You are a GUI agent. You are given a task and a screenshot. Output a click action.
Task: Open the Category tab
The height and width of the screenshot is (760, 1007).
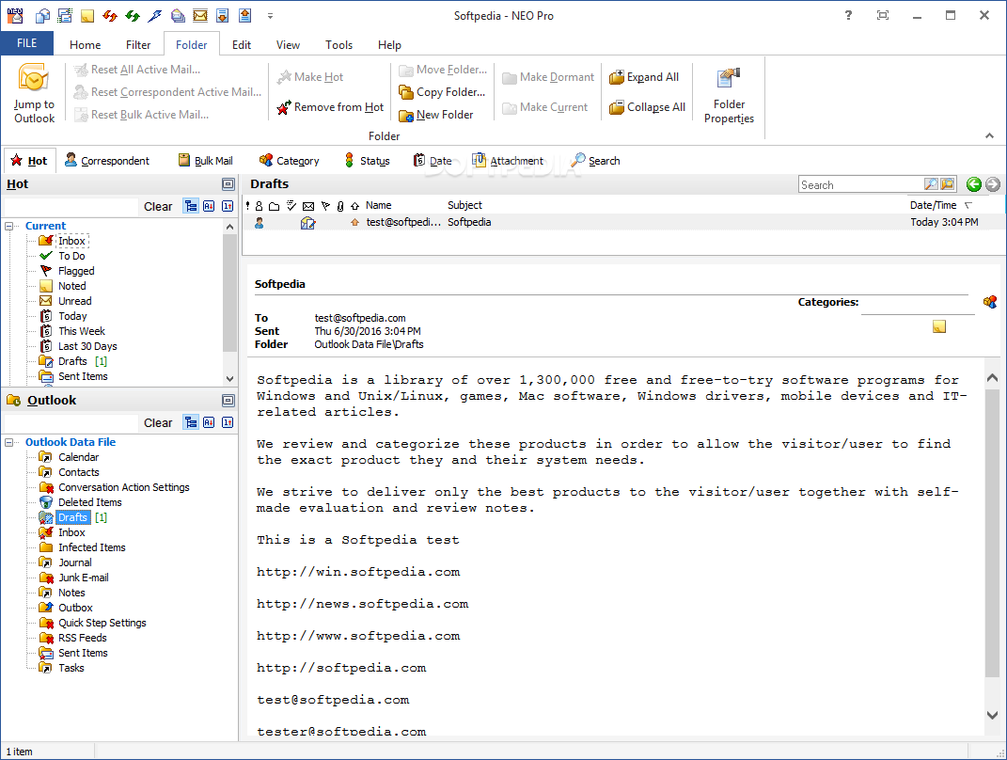[x=289, y=161]
